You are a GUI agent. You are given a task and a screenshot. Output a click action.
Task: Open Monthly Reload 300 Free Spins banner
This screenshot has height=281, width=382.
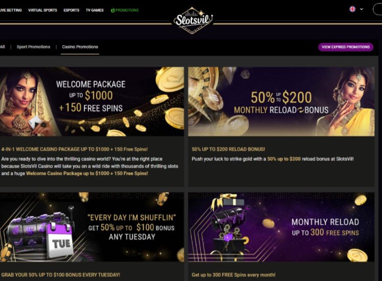click(x=281, y=226)
